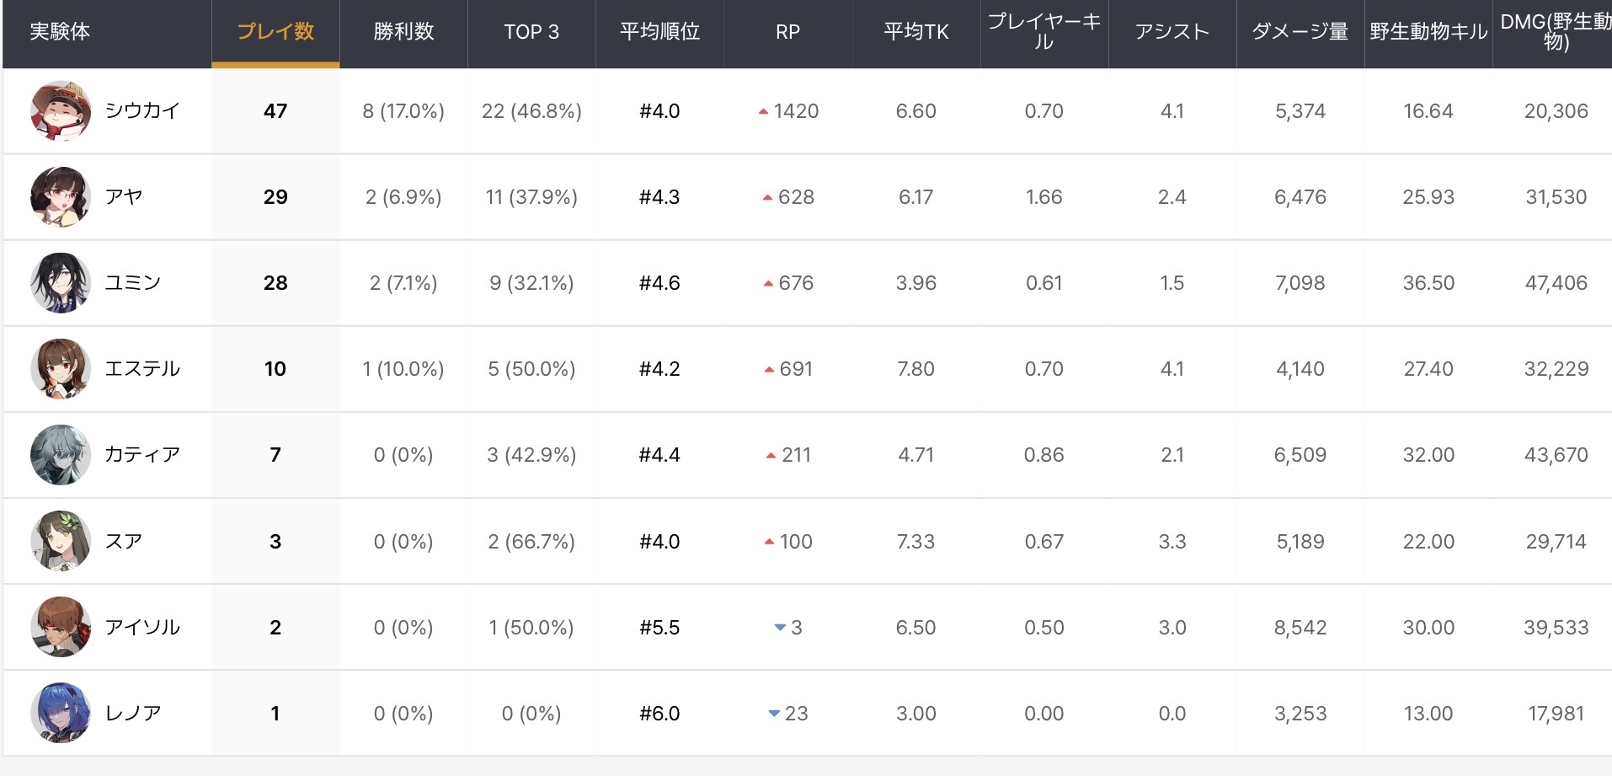
Task: Click the カティア character avatar
Action: coord(61,455)
